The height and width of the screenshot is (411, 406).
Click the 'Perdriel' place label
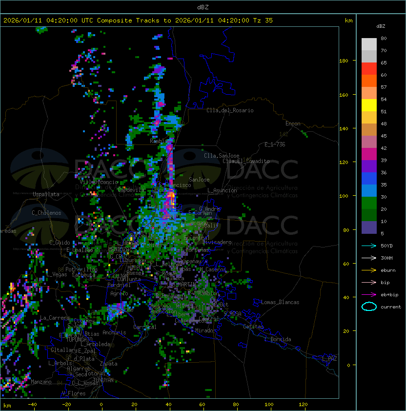coord(119,285)
